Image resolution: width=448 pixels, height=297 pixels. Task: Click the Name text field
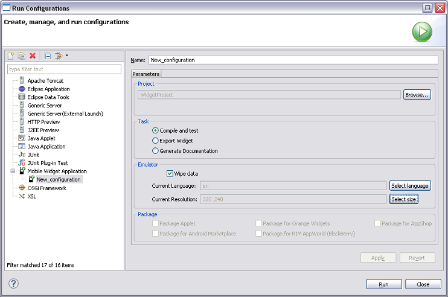(292, 60)
